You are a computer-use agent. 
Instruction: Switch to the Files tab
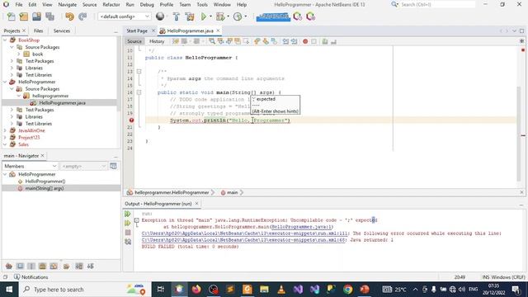[39, 31]
